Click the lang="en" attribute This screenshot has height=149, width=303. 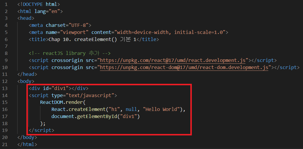(47, 11)
